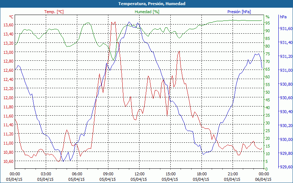This screenshot has width=293, height=183.
Task: Click pressure axis value 929,80
Action: pos(286,153)
